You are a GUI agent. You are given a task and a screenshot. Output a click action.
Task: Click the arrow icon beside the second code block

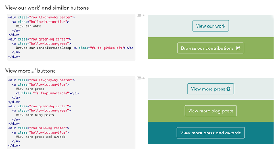141,78
